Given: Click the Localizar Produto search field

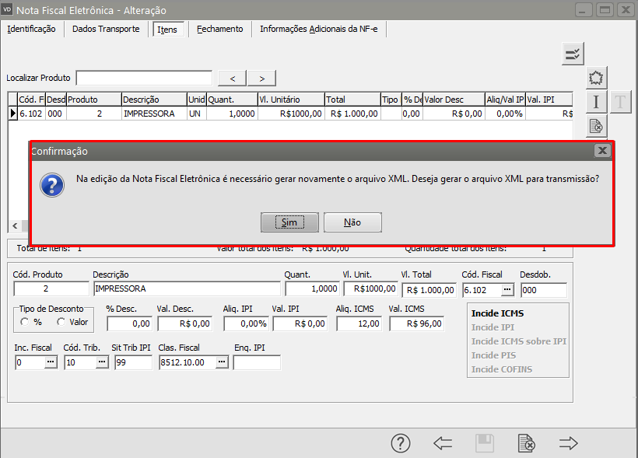Looking at the screenshot, I should (144, 78).
